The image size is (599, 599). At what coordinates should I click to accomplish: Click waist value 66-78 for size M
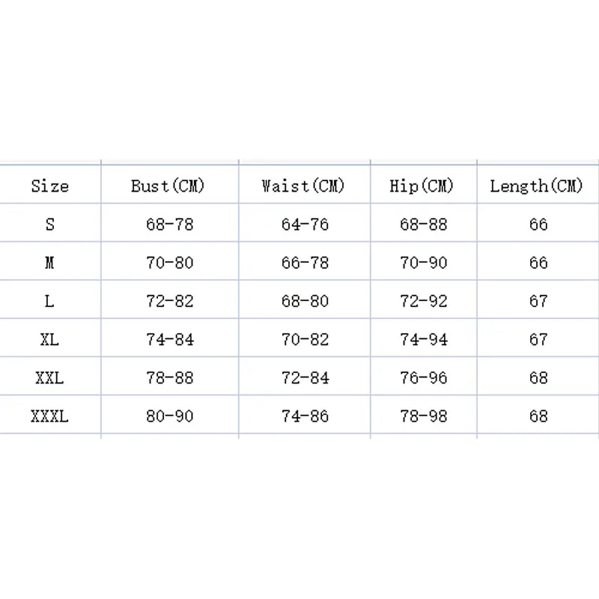coord(305,263)
